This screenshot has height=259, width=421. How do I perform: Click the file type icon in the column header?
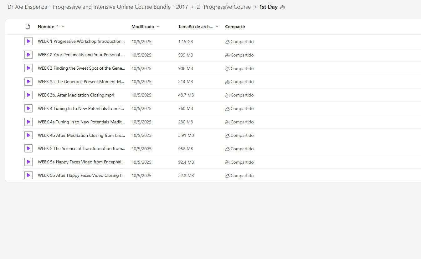pos(28,27)
